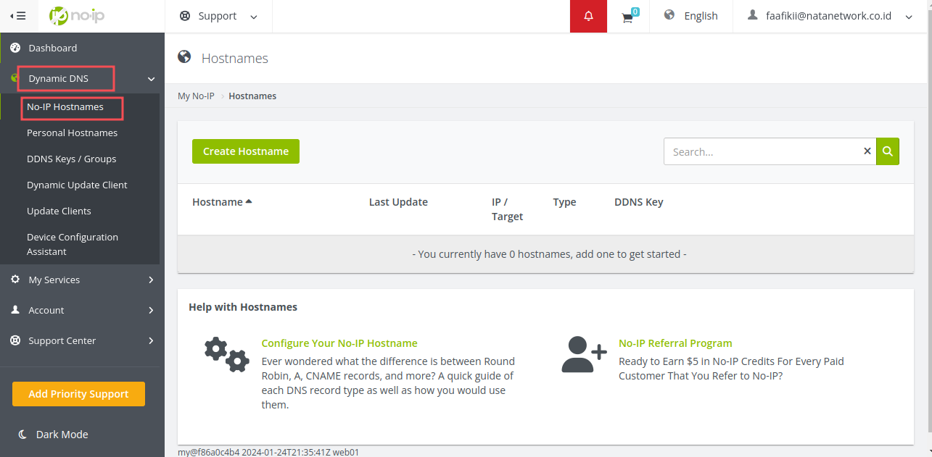The image size is (932, 457).
Task: Click the Support Center lifebuoy icon
Action: pos(15,340)
